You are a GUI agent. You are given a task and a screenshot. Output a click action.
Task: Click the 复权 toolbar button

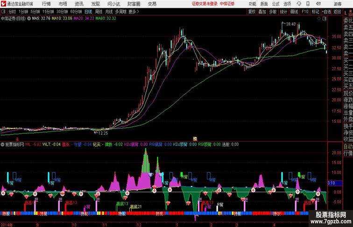[x=252, y=12]
